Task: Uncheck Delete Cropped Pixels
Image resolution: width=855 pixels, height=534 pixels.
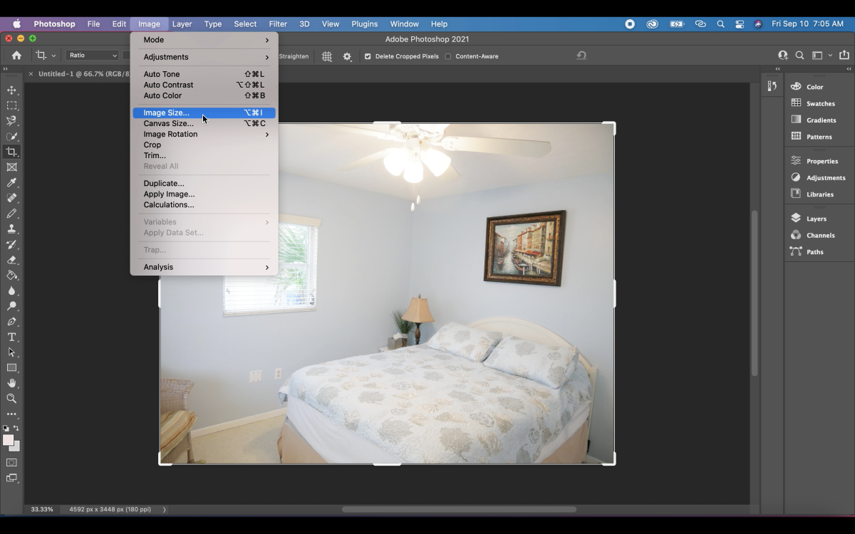Action: click(x=368, y=56)
